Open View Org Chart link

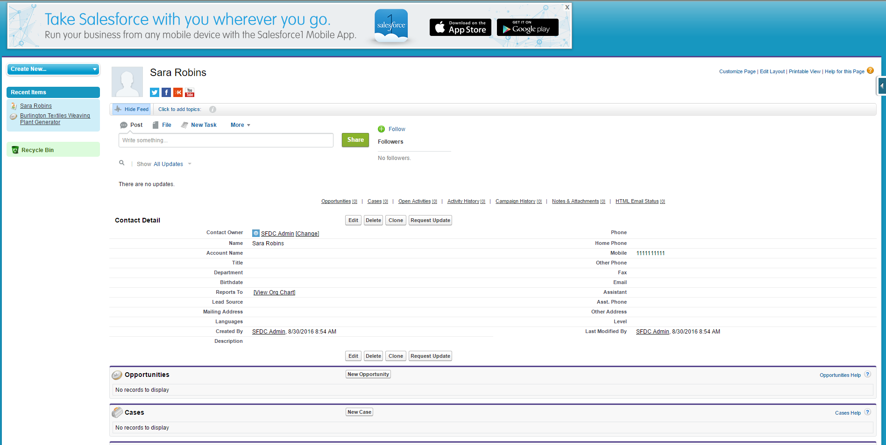(x=274, y=292)
